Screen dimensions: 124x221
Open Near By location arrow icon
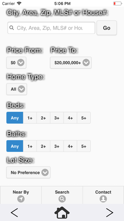(x=21, y=199)
